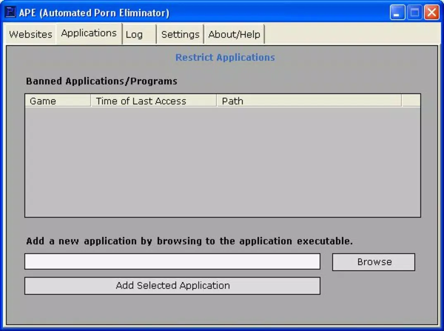Focus the application path input field
This screenshot has height=331, width=444.
coord(172,261)
